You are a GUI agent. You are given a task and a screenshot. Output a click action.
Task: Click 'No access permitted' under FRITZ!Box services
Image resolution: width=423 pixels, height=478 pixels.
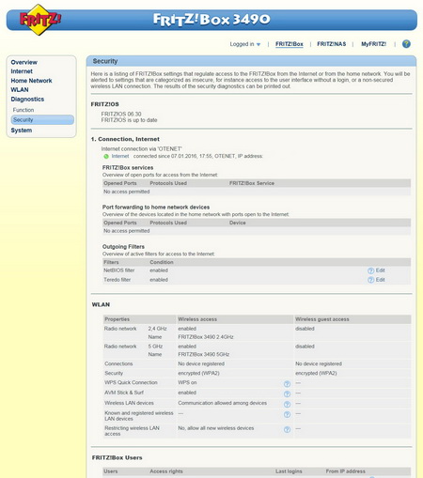pos(127,192)
